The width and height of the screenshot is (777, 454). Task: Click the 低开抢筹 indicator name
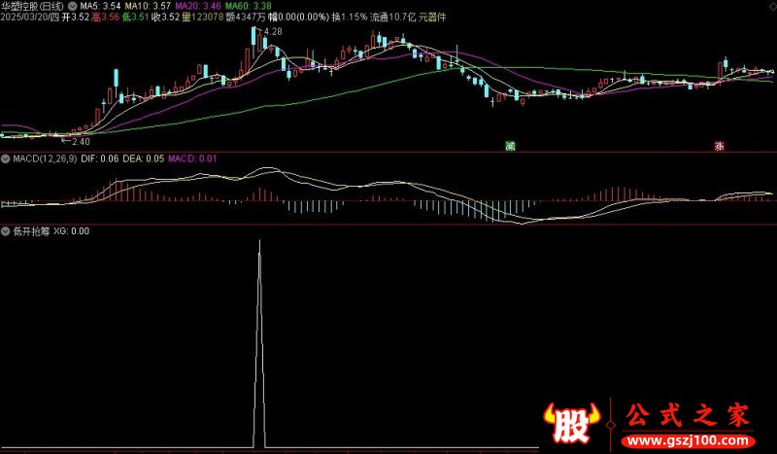[31, 231]
